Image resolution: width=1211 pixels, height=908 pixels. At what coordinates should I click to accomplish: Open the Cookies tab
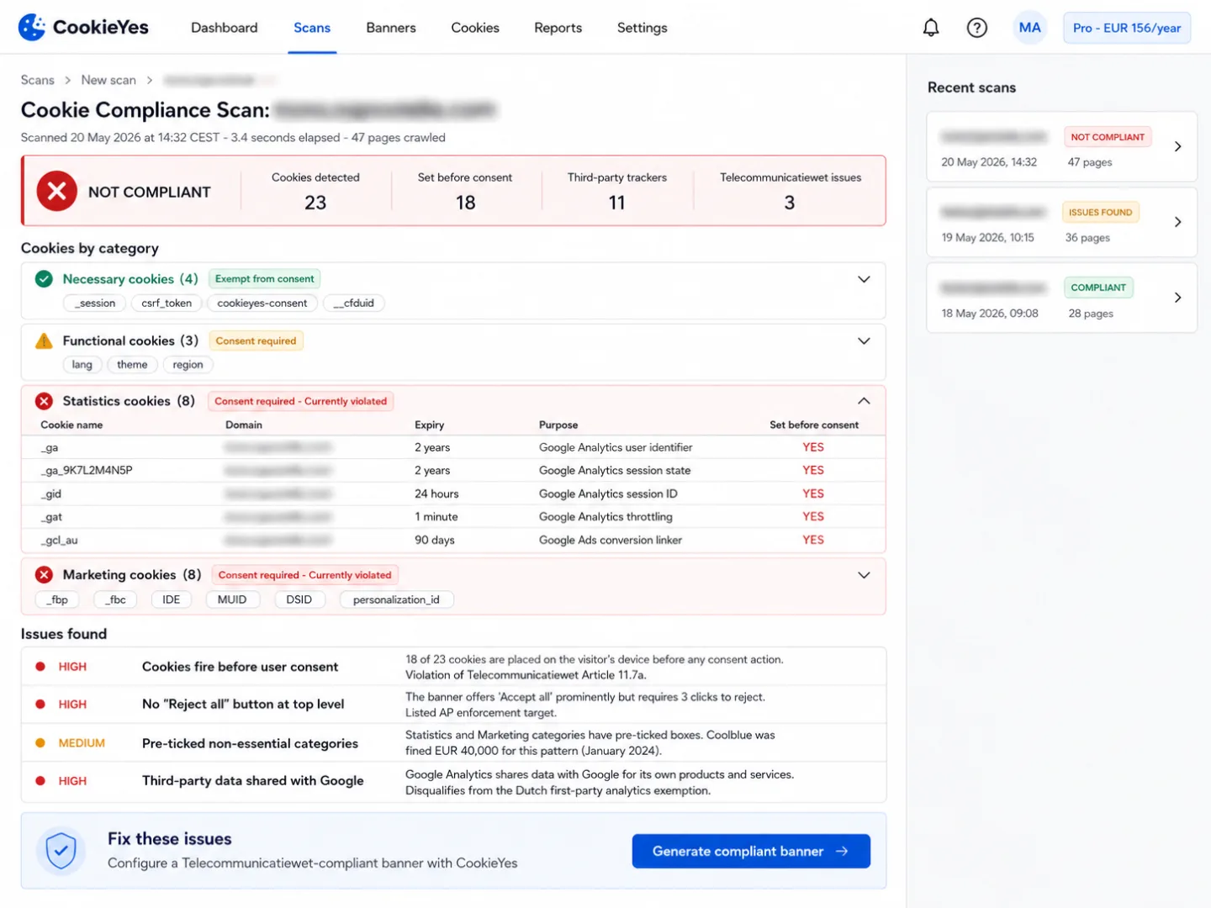475,28
